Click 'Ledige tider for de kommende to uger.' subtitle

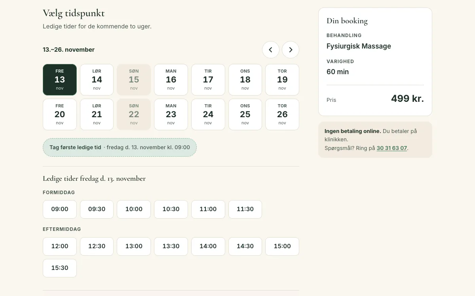point(97,26)
